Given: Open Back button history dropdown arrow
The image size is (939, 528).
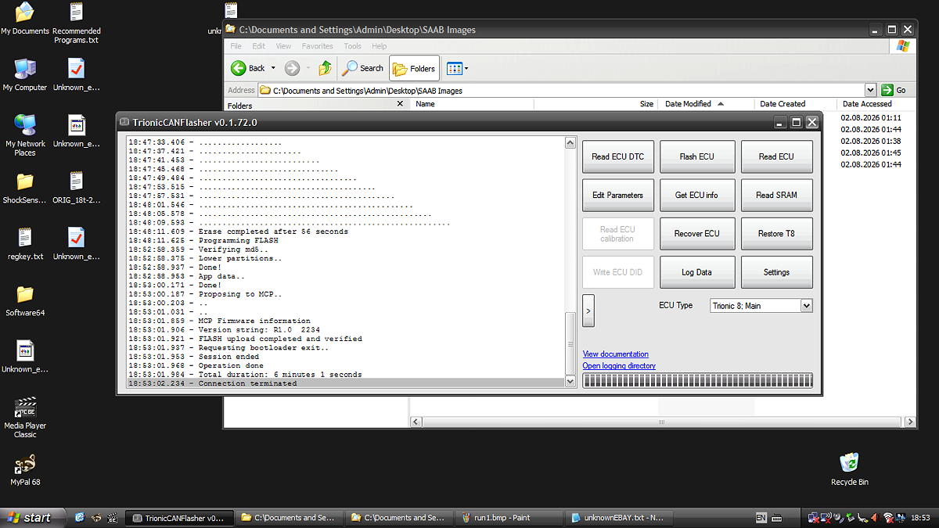Looking at the screenshot, I should 273,68.
